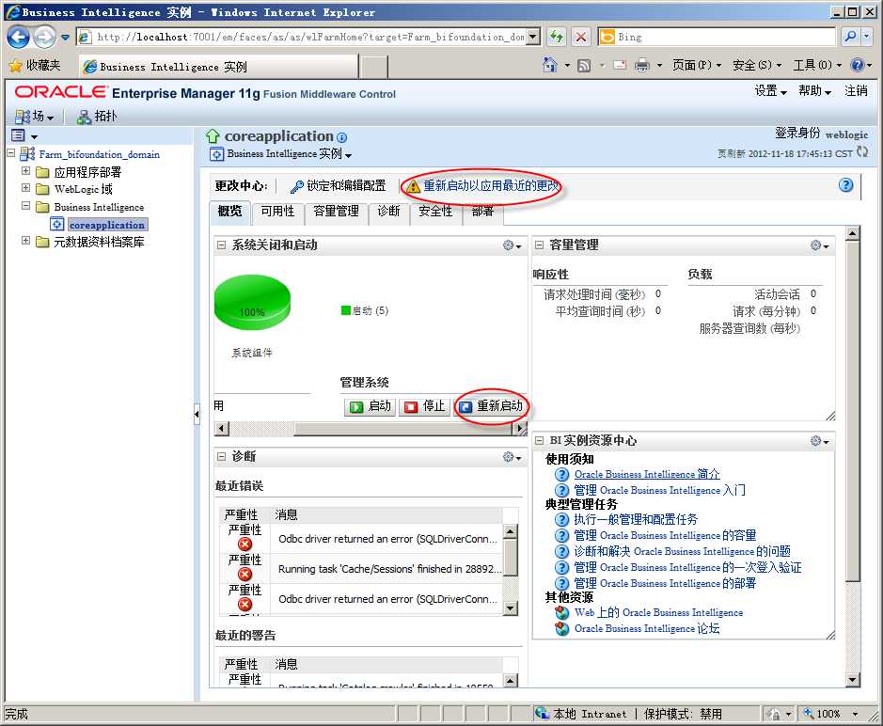This screenshot has height=726, width=883.
Task: Click the gear icon in System Shutdown panel
Action: point(512,245)
